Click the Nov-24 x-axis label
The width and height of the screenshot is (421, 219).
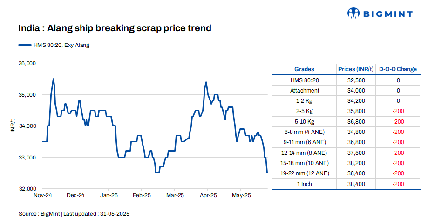click(42, 195)
